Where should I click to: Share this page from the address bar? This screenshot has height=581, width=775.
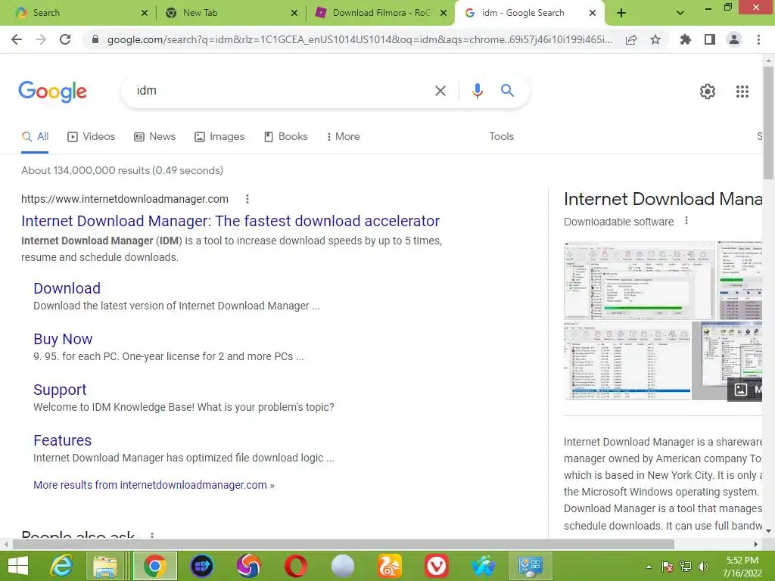[631, 39]
